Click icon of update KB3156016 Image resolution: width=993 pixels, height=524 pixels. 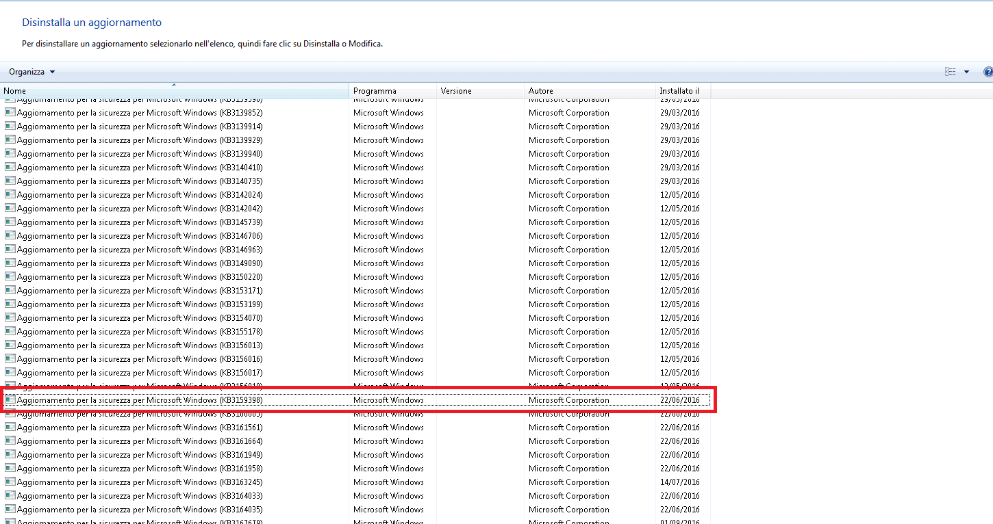pyautogui.click(x=10, y=359)
